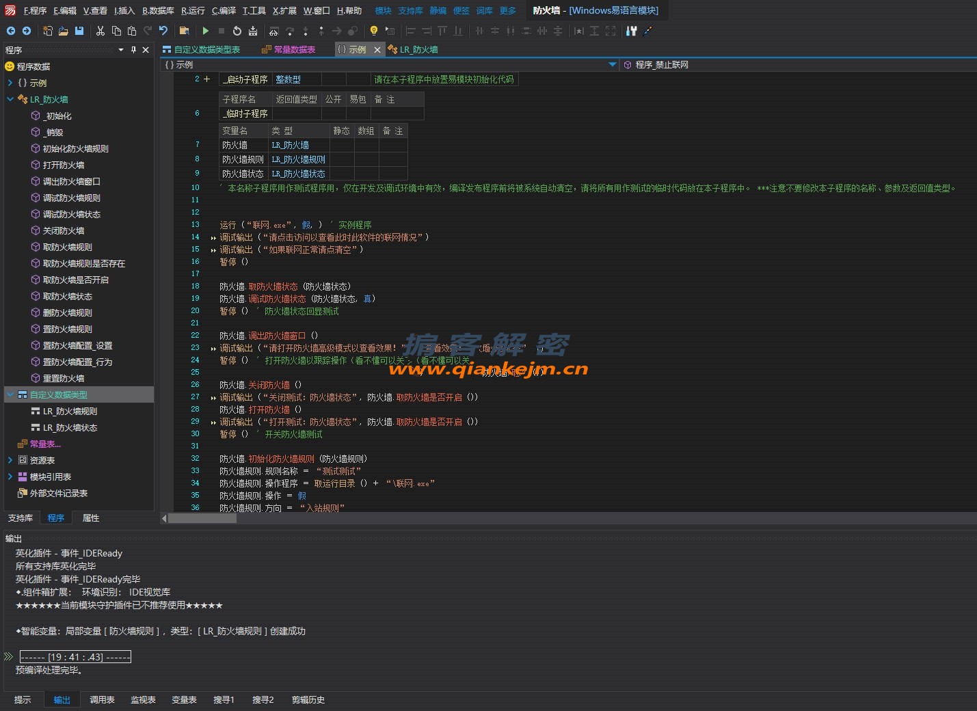Click the 静编 quick link

coord(438,10)
